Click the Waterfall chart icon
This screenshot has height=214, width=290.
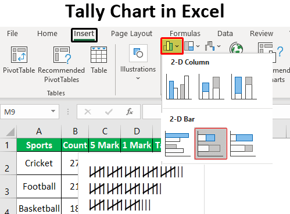click(210, 46)
